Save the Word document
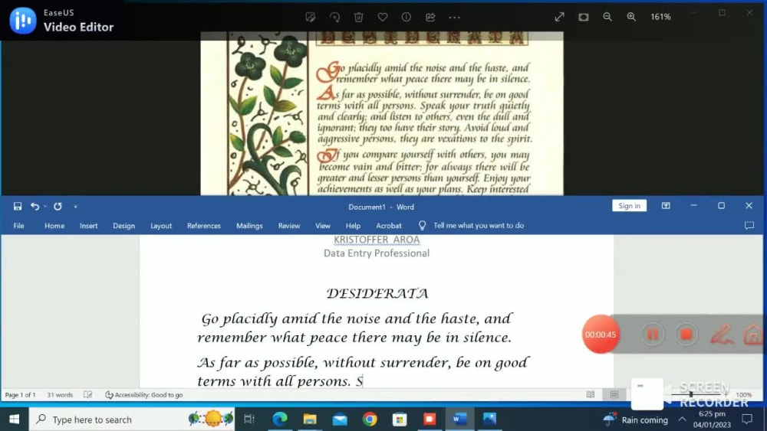 click(18, 207)
